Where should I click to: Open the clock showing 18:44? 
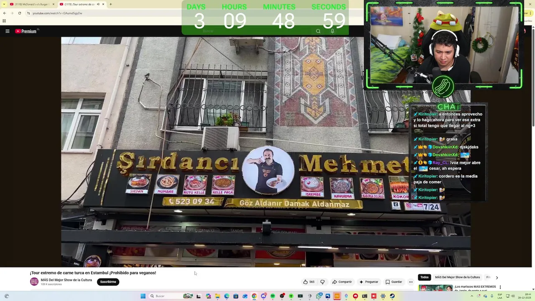[x=525, y=296]
